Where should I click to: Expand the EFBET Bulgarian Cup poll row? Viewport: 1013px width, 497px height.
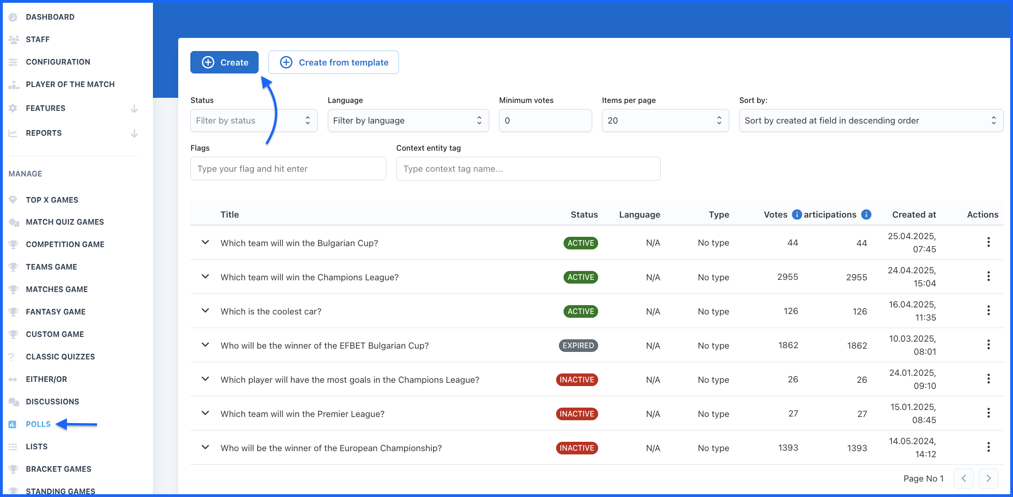pos(205,345)
